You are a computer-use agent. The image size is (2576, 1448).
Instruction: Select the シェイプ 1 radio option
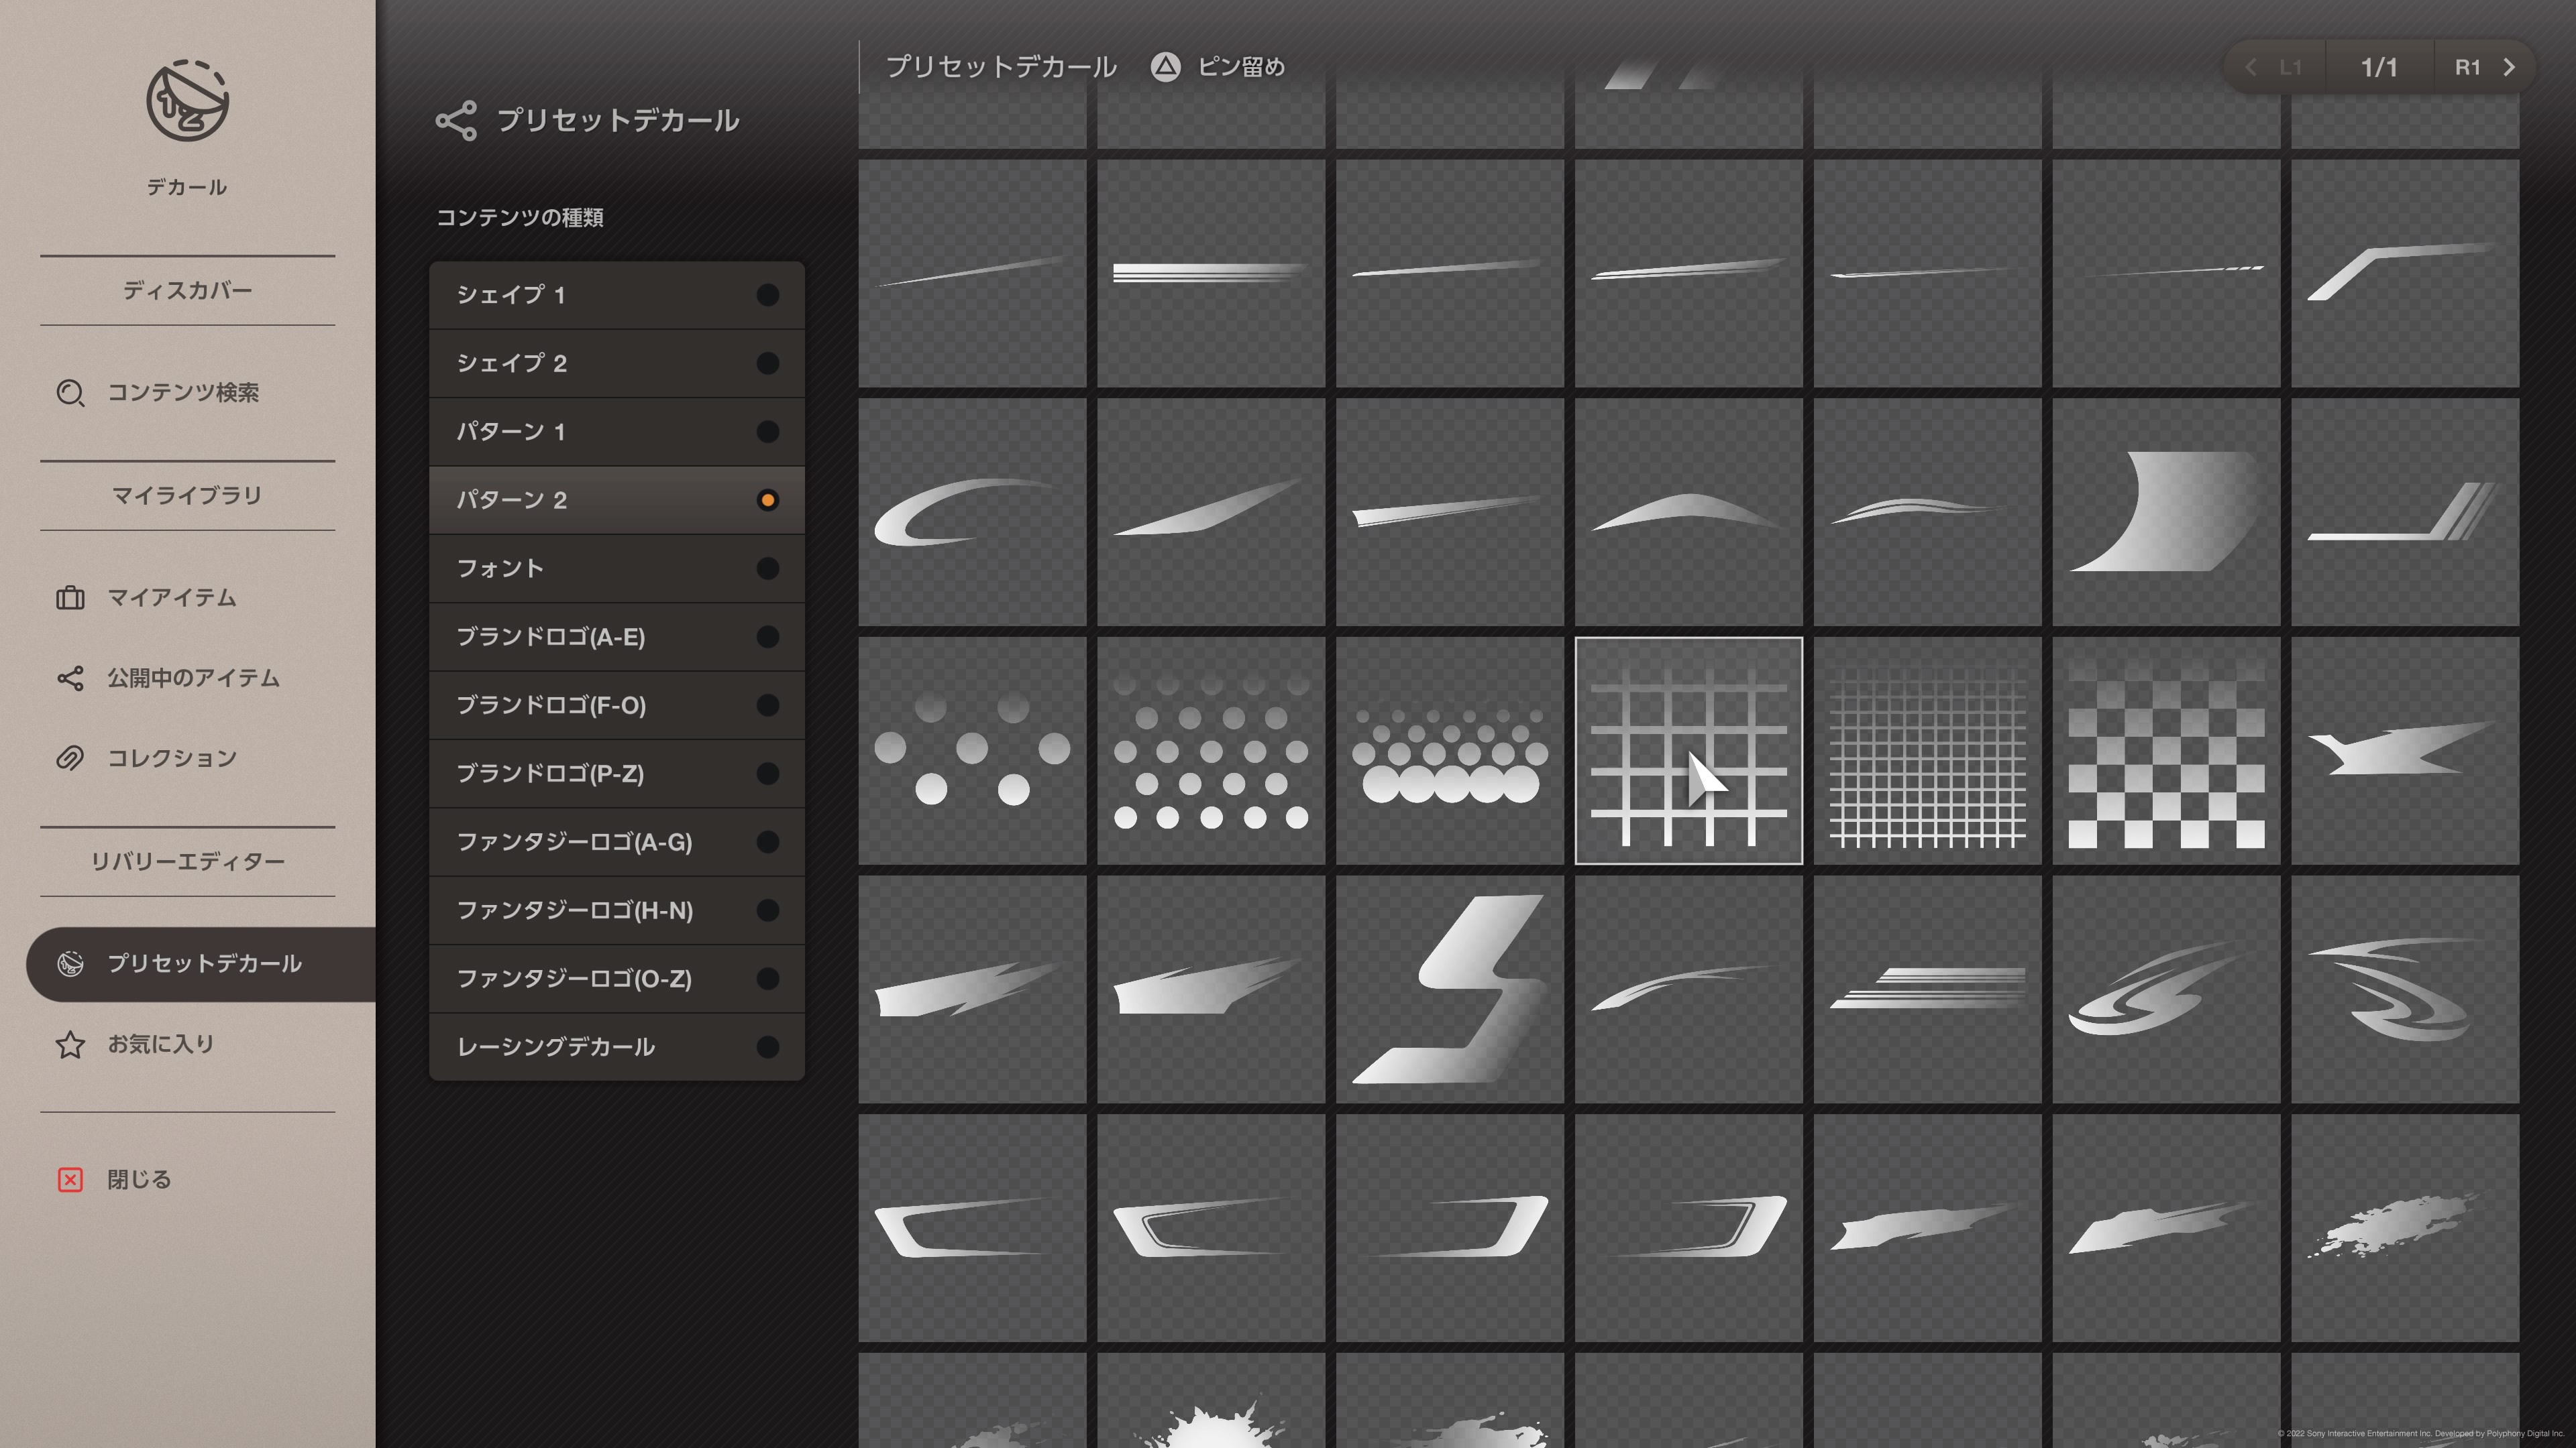tap(767, 295)
